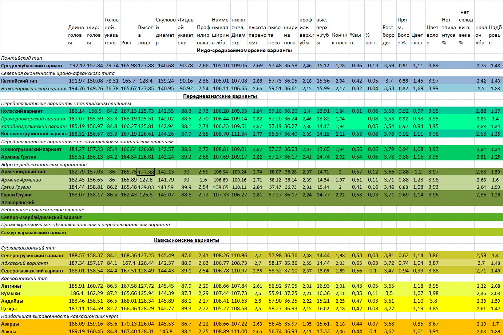Image resolution: width=503 pixels, height=335 pixels.
Task: Select 160.72 in Лезгины row
Action: [x=95, y=286]
